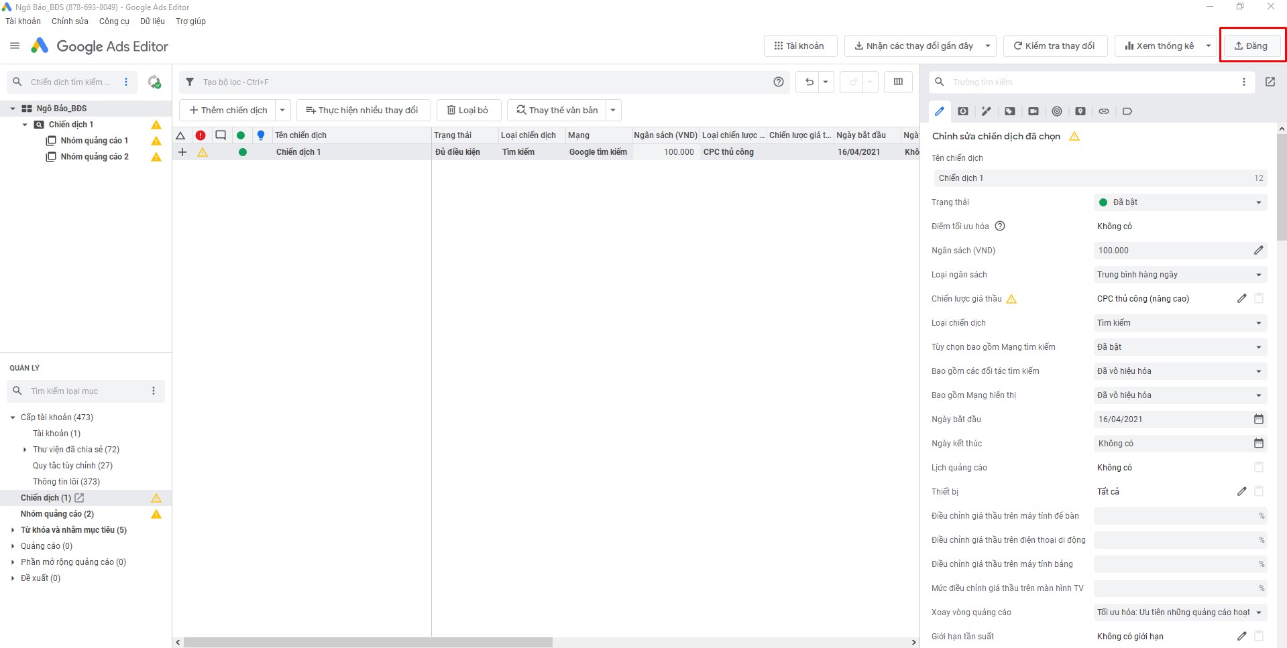Screen dimensions: 1287x648
Task: Open the Trạng thái dropdown
Action: click(x=1180, y=202)
